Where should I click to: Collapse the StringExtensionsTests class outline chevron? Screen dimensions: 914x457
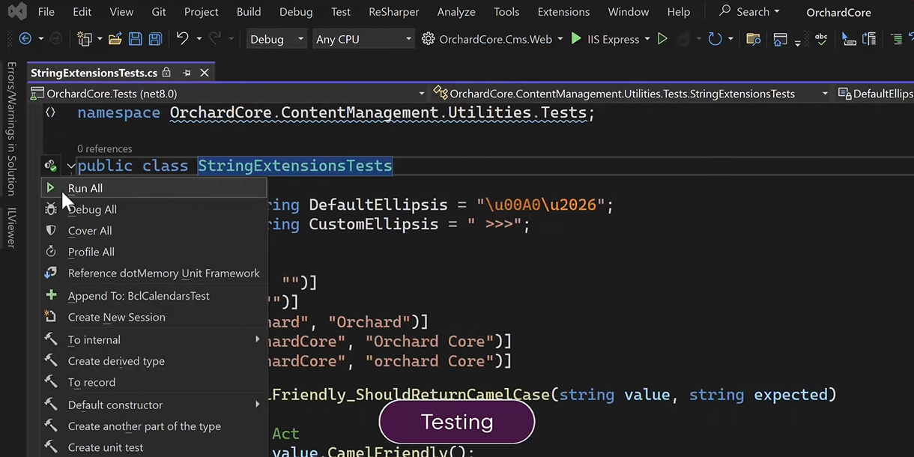70,166
